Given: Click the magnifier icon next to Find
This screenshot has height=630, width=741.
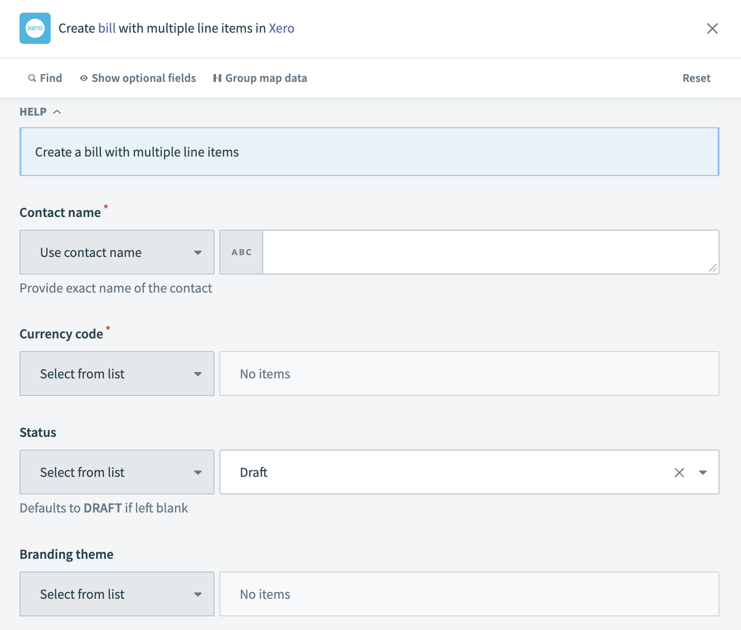Looking at the screenshot, I should [31, 78].
